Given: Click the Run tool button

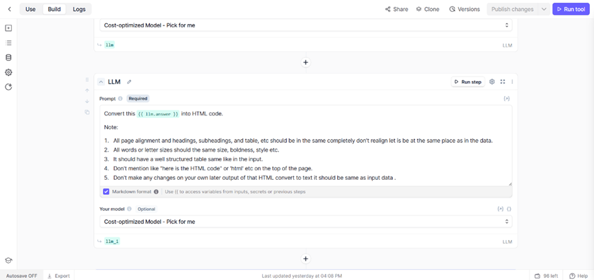Looking at the screenshot, I should [x=571, y=9].
